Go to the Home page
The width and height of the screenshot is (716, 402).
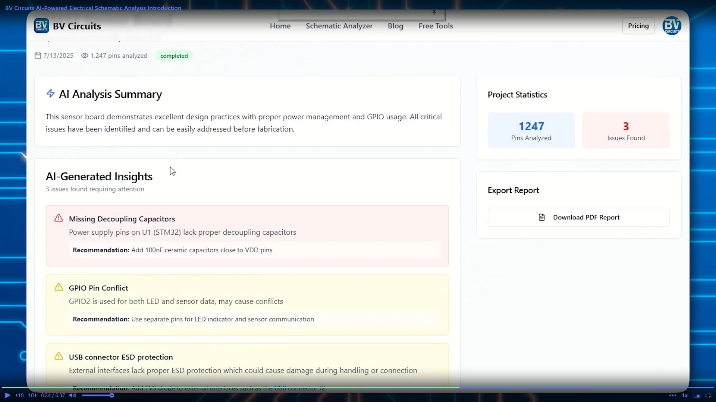(x=280, y=26)
